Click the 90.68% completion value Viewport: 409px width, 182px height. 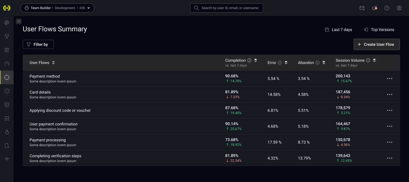[x=232, y=76]
